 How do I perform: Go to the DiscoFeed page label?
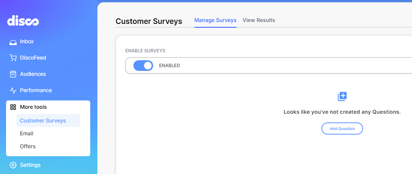pos(33,58)
